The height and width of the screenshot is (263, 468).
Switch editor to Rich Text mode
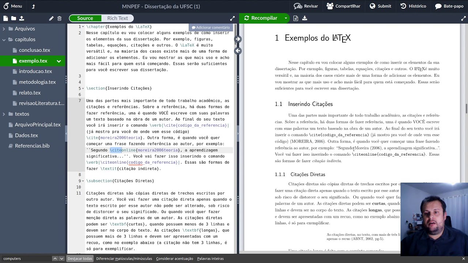pos(117,18)
